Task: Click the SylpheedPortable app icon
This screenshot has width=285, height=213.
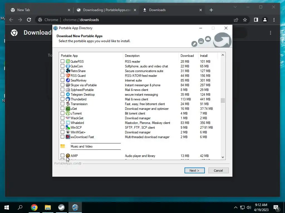Action: (68, 90)
